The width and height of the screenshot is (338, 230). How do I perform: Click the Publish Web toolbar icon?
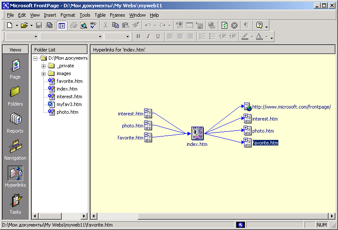pos(49,25)
